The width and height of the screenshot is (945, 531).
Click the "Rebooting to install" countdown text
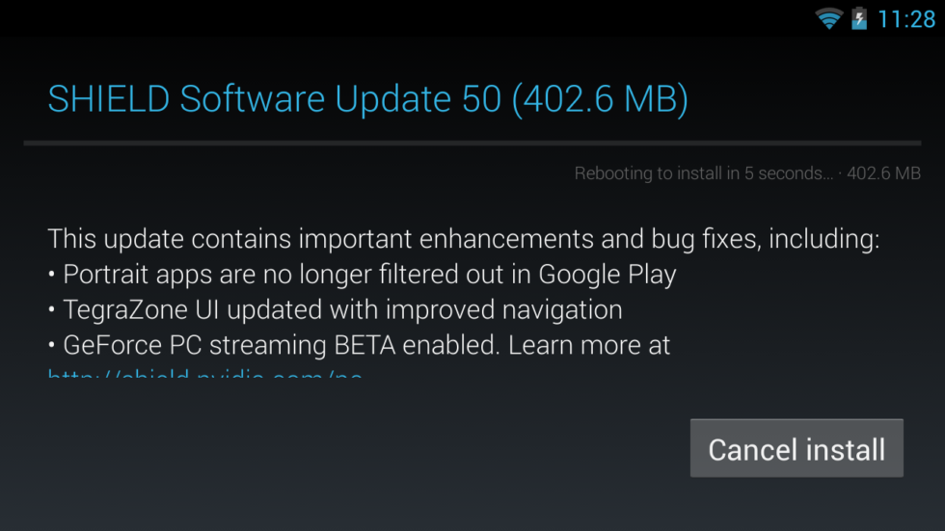coord(704,173)
